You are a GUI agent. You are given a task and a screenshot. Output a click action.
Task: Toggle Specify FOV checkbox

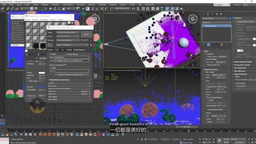[x=206, y=87]
